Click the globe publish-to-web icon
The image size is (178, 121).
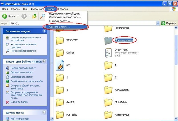click(7, 81)
